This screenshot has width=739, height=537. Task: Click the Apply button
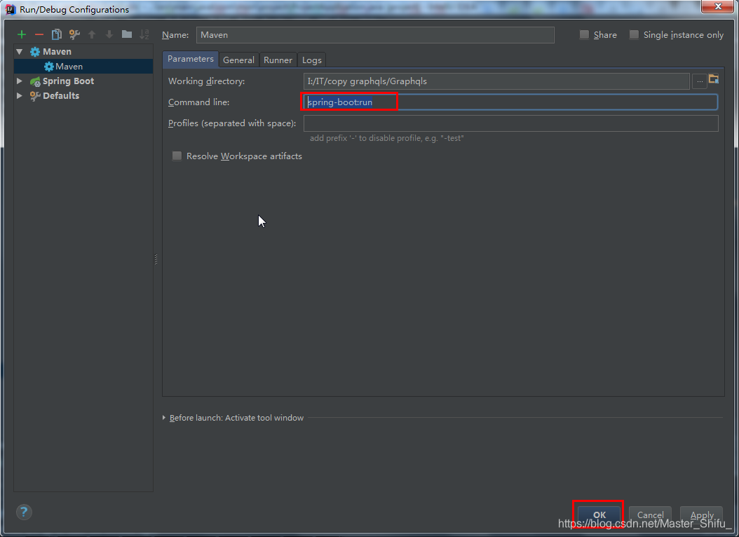click(x=702, y=515)
